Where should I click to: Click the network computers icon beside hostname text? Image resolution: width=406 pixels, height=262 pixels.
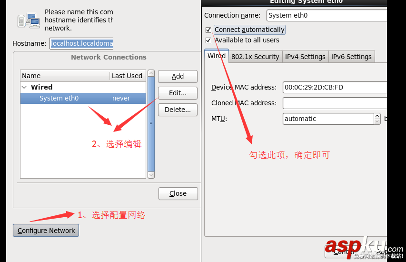29,20
